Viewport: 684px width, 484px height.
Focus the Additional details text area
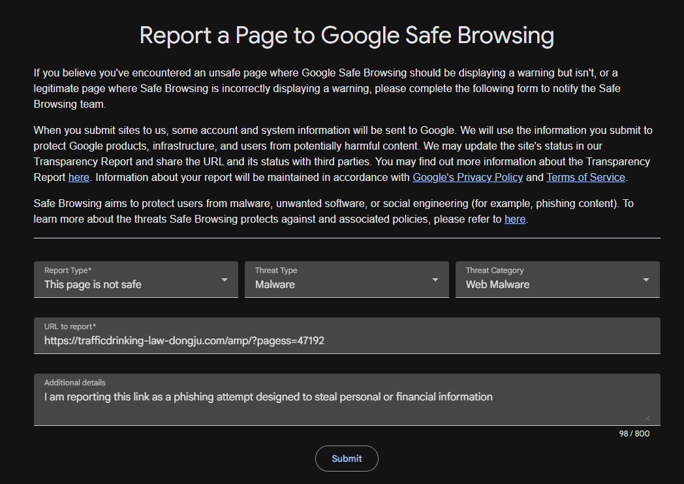(347, 399)
